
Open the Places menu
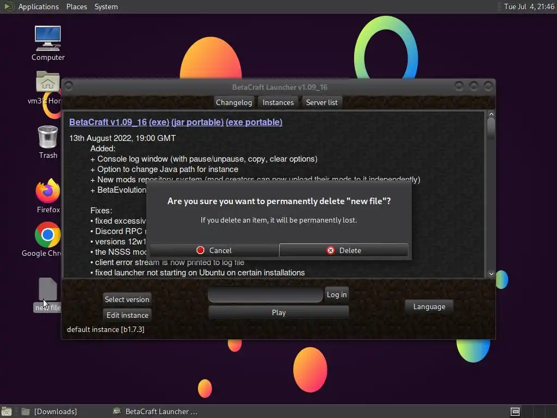(x=77, y=7)
